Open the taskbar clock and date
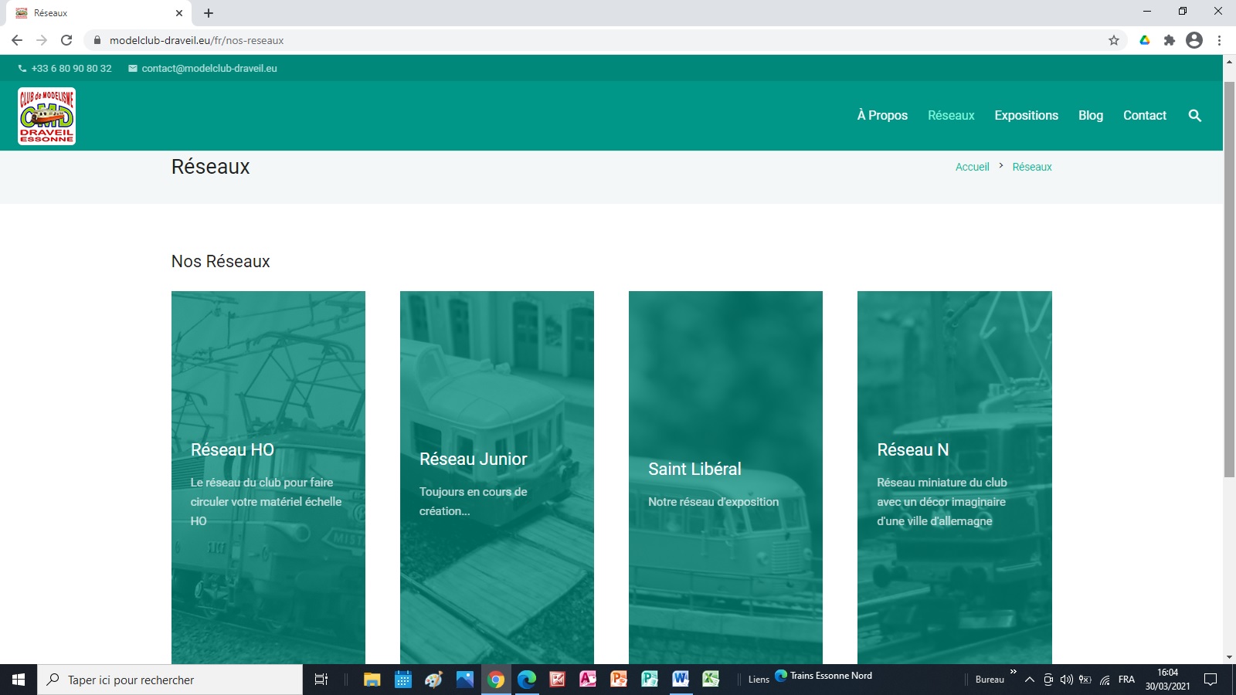 tap(1167, 680)
